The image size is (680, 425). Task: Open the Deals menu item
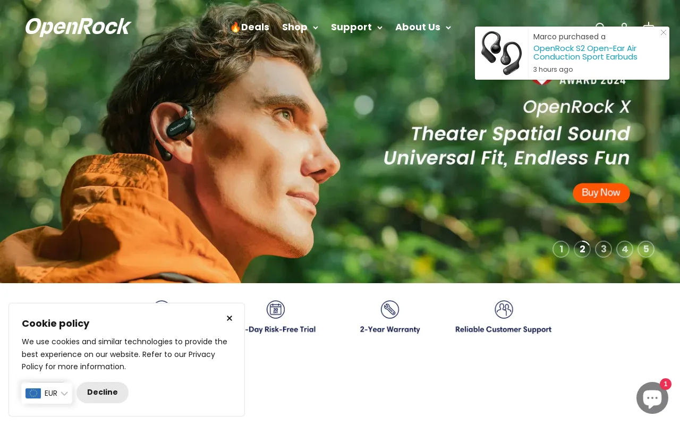(249, 28)
